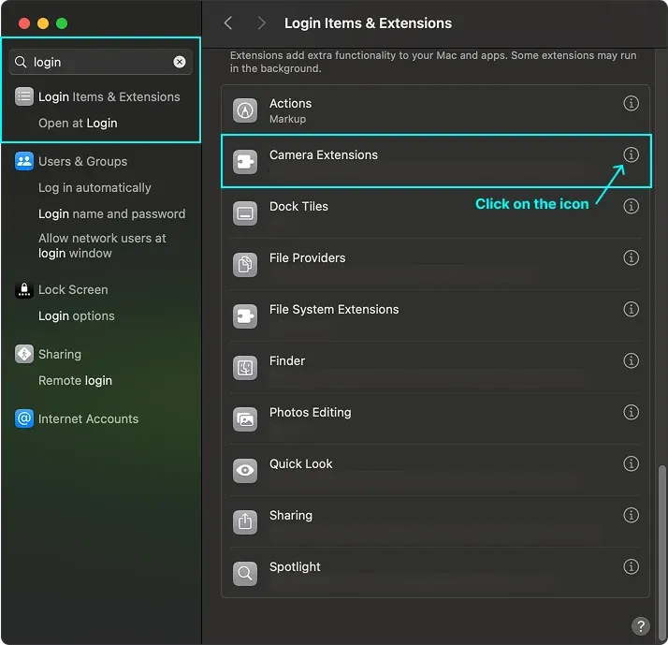Click the Lock Screen padlock icon
The width and height of the screenshot is (668, 645).
(x=24, y=290)
